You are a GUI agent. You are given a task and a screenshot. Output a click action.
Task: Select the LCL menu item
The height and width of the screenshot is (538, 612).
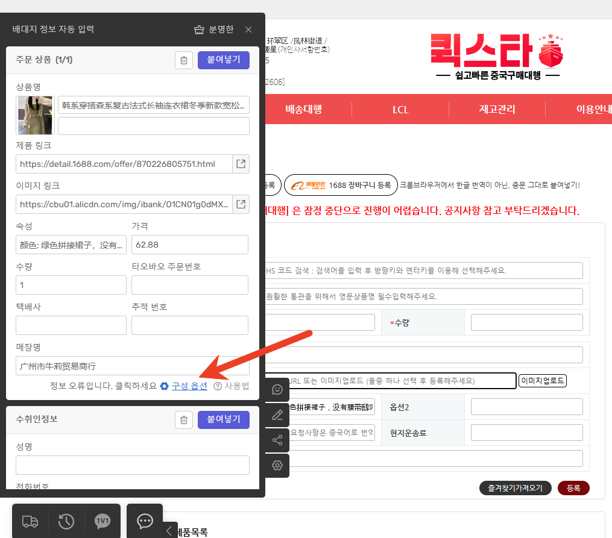pyautogui.click(x=400, y=110)
